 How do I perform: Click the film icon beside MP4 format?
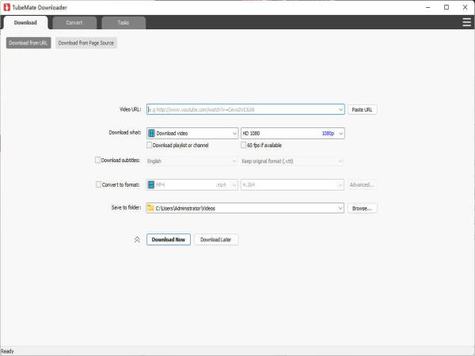151,184
